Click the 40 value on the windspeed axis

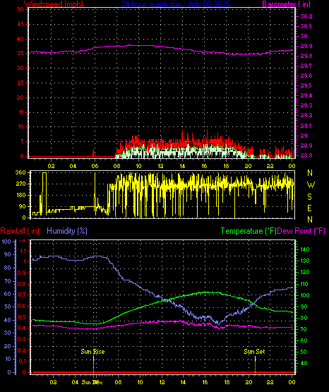click(x=20, y=39)
